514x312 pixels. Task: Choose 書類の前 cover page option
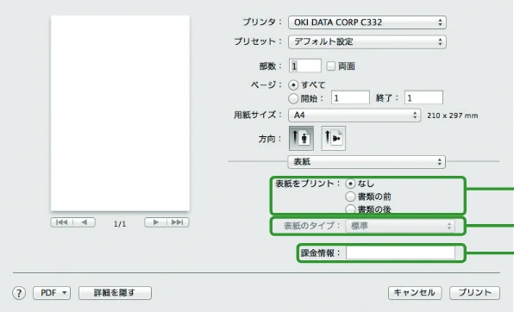[350, 197]
